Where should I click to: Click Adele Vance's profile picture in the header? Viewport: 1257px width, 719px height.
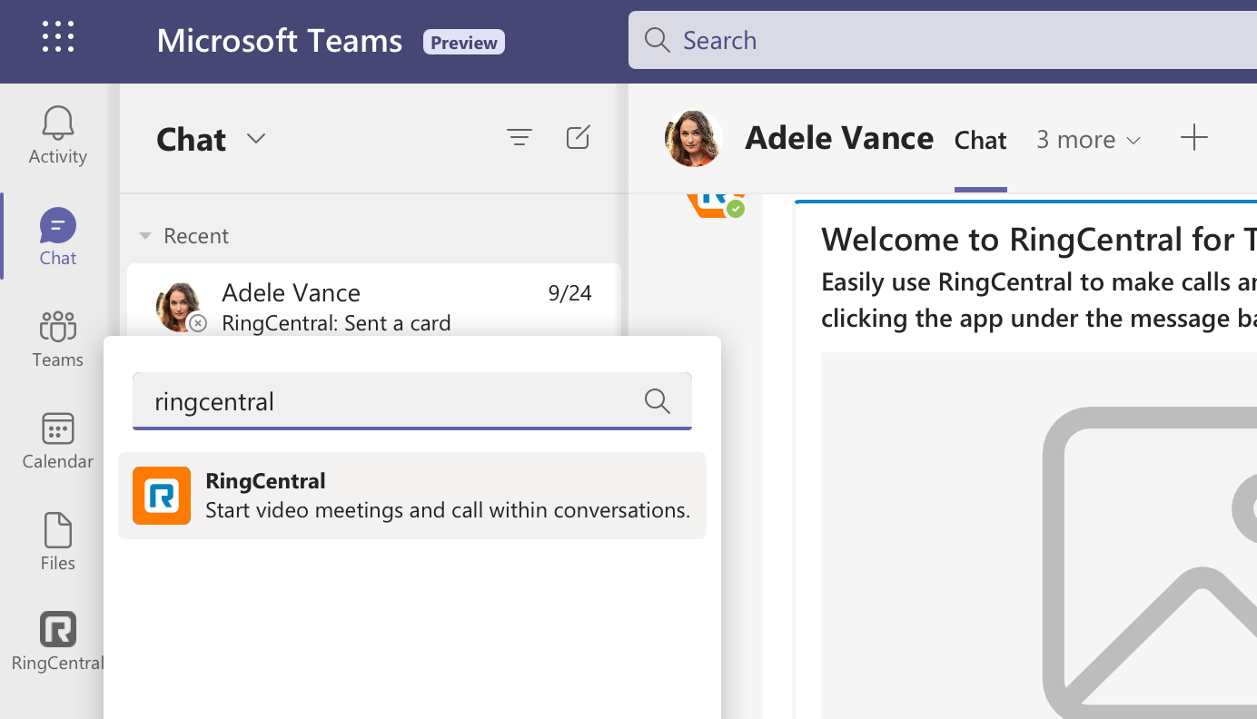(694, 139)
